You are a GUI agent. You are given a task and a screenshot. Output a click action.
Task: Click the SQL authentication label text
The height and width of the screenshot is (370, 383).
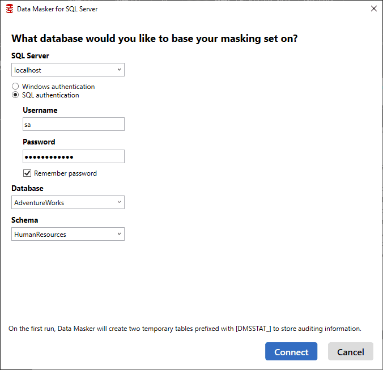50,95
